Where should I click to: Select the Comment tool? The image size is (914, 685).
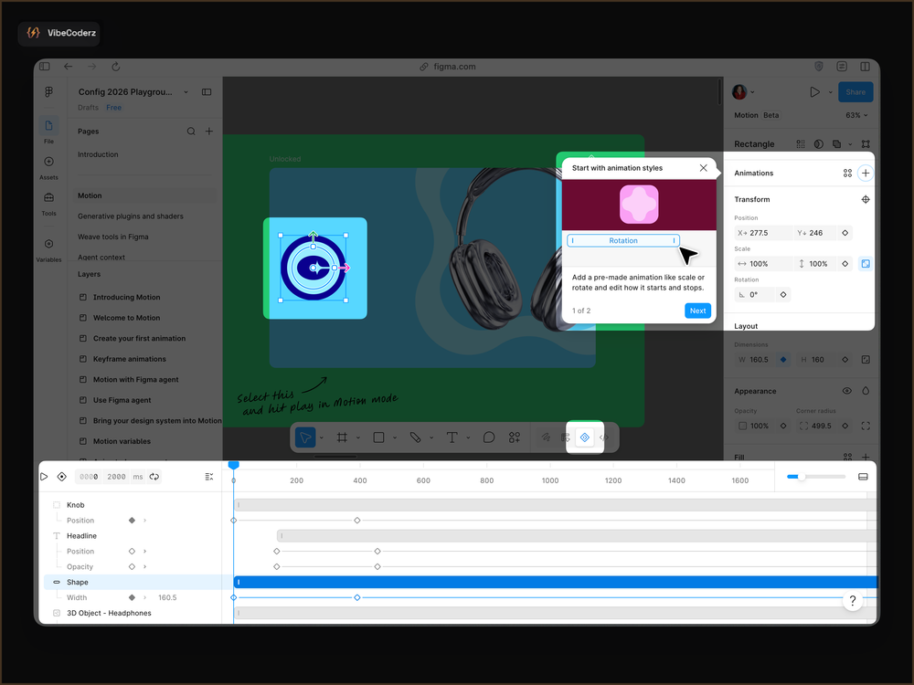pos(489,437)
